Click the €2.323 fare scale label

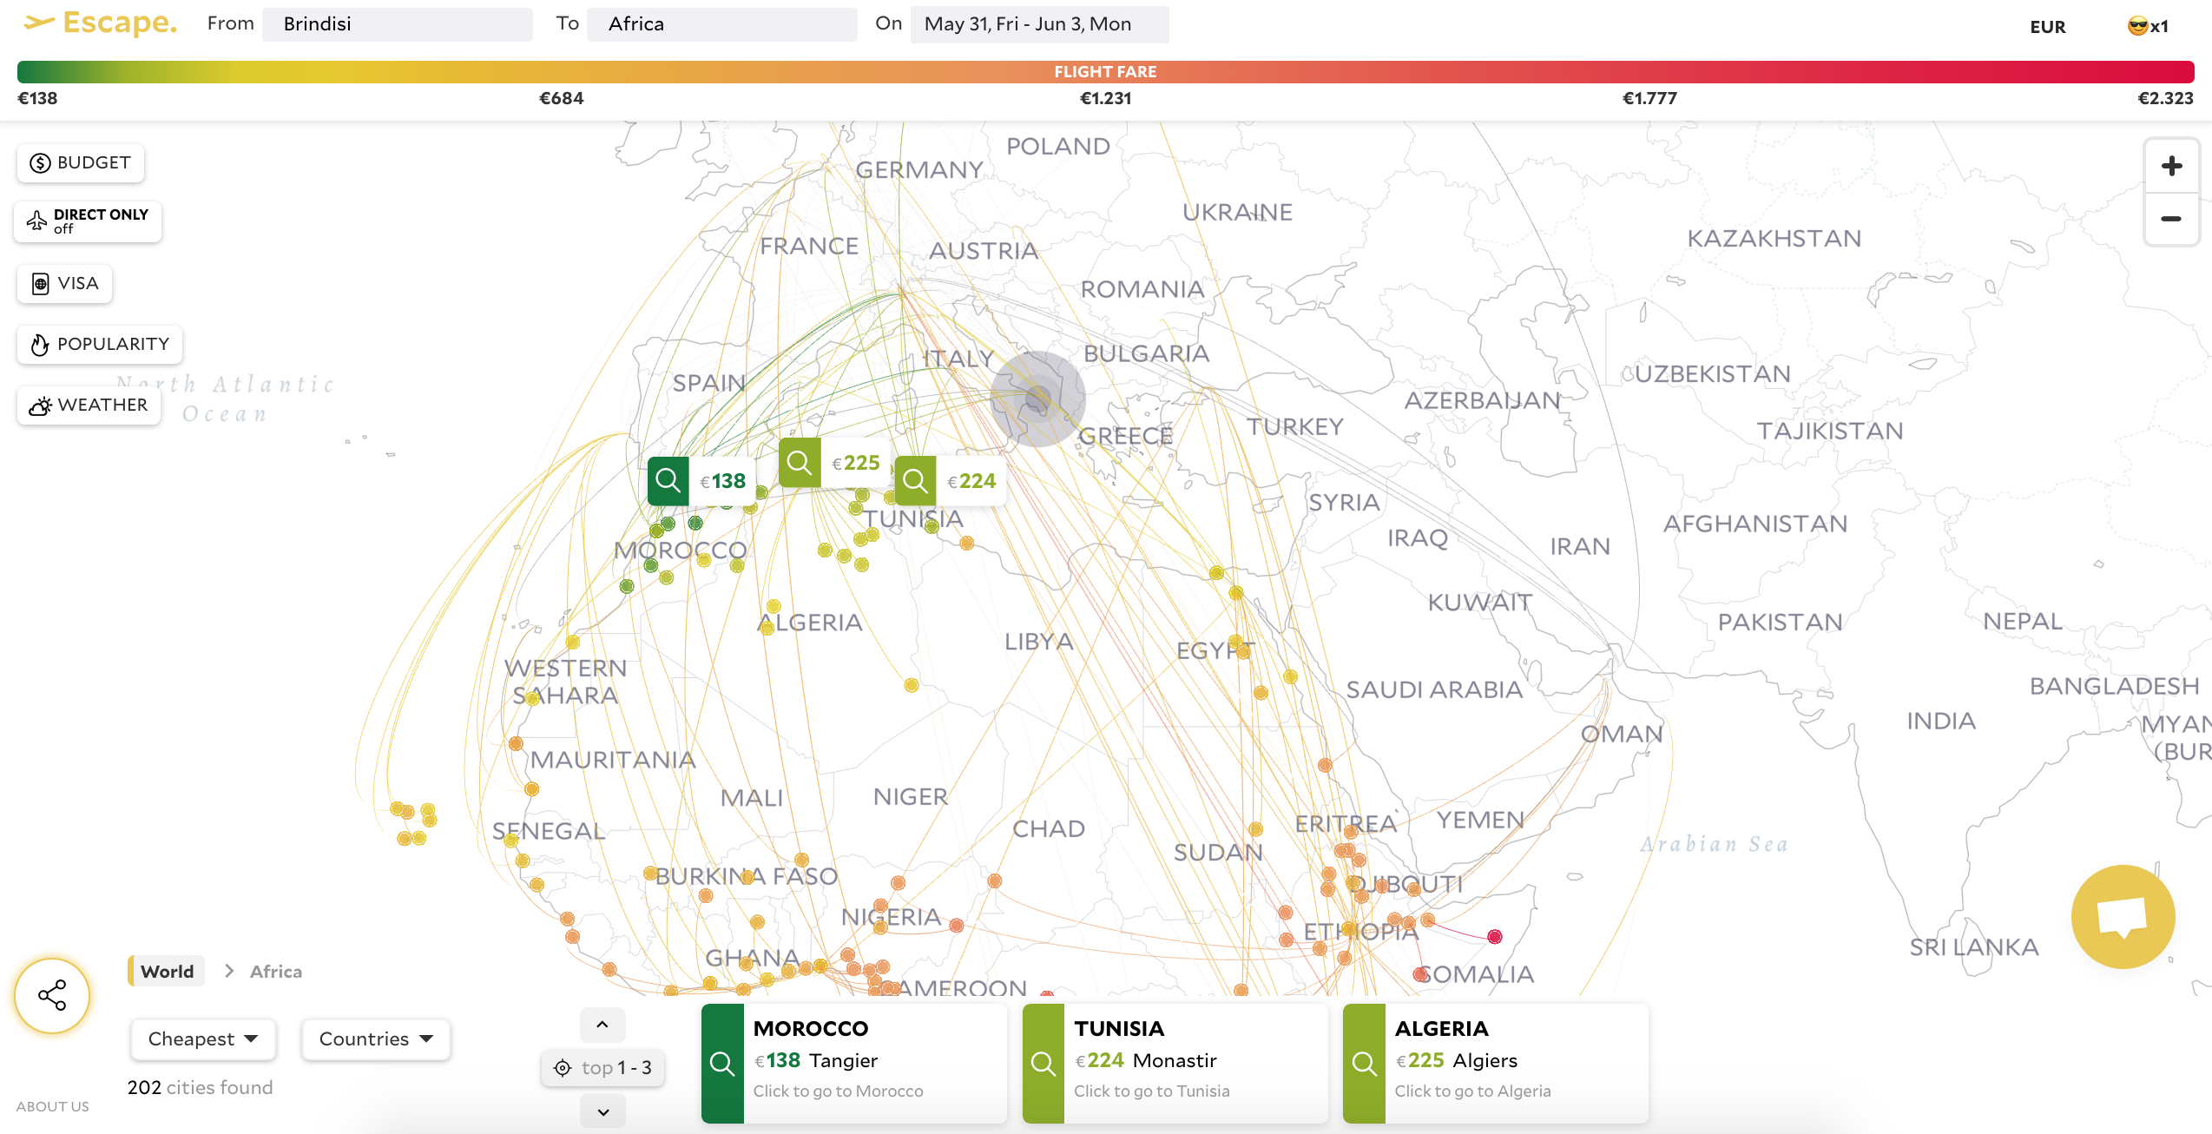tap(2165, 99)
